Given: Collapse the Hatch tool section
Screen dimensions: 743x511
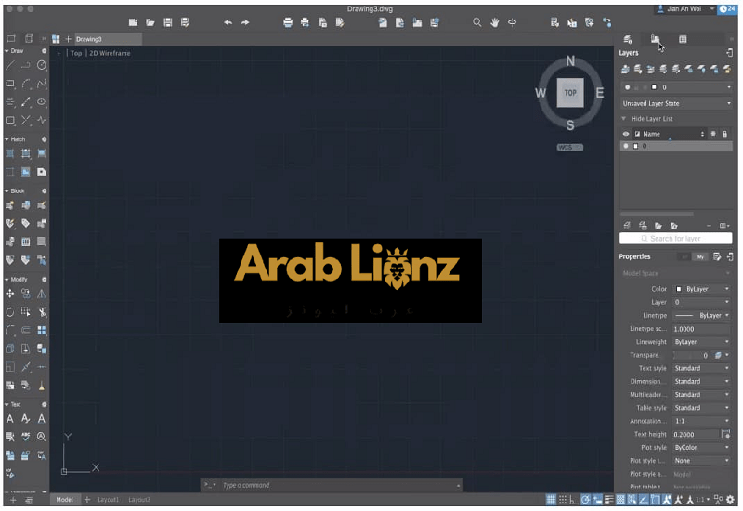Looking at the screenshot, I should click(x=7, y=139).
